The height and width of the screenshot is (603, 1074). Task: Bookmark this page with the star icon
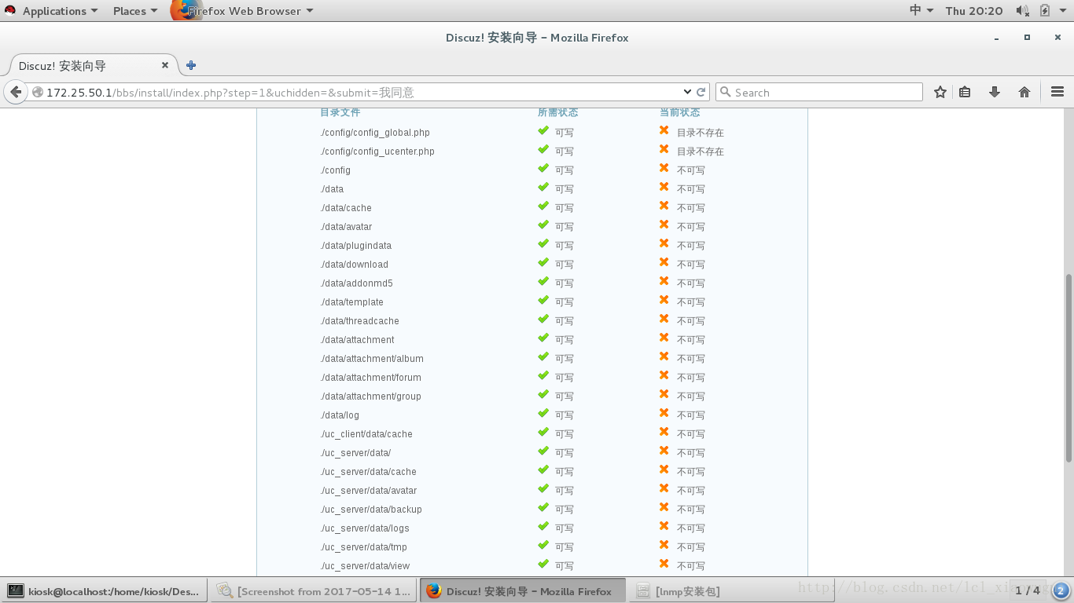(940, 92)
